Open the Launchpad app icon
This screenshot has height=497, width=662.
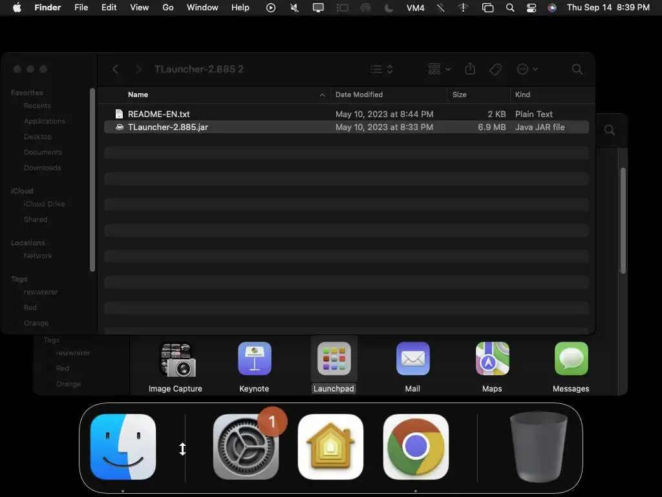(334, 359)
